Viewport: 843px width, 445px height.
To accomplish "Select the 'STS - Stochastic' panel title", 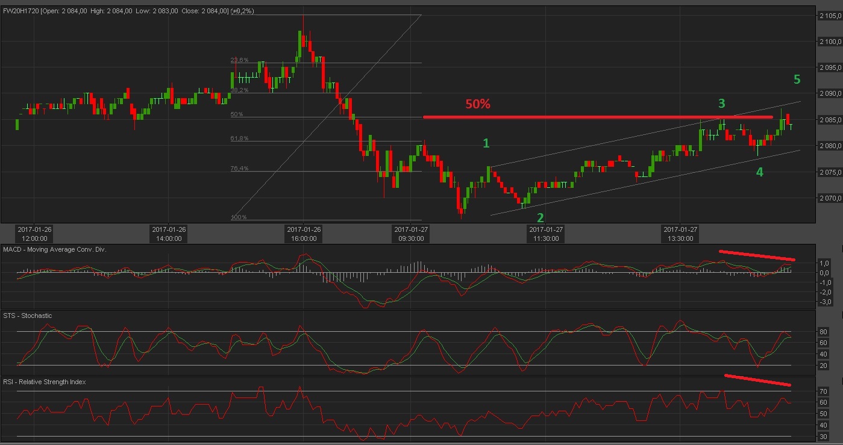I will coord(28,316).
